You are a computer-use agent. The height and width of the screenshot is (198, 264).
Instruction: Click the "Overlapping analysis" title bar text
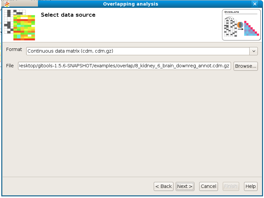(x=131, y=4)
